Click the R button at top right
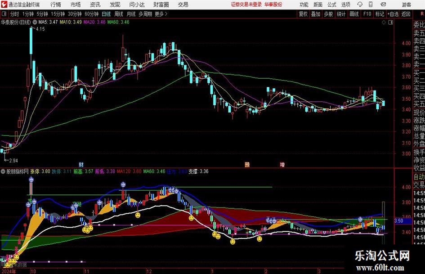The image size is (425, 274). click(422, 14)
